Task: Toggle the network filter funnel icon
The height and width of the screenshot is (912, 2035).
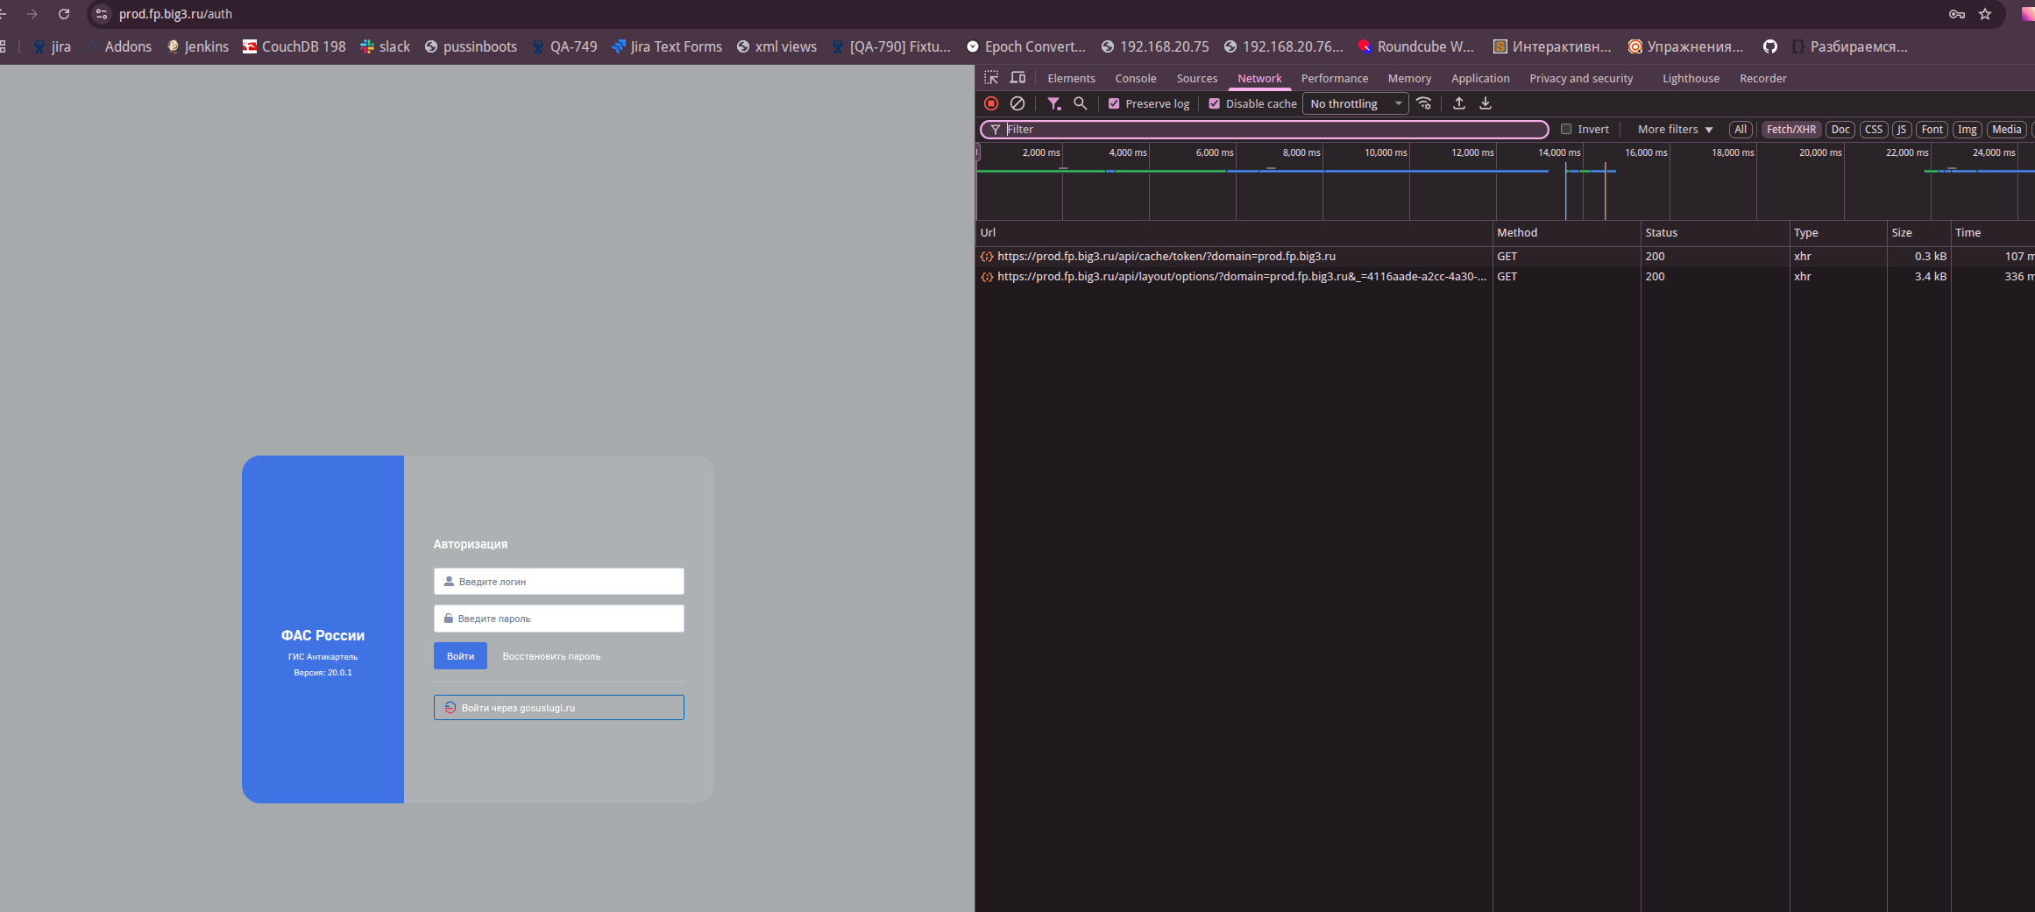Action: click(1053, 103)
